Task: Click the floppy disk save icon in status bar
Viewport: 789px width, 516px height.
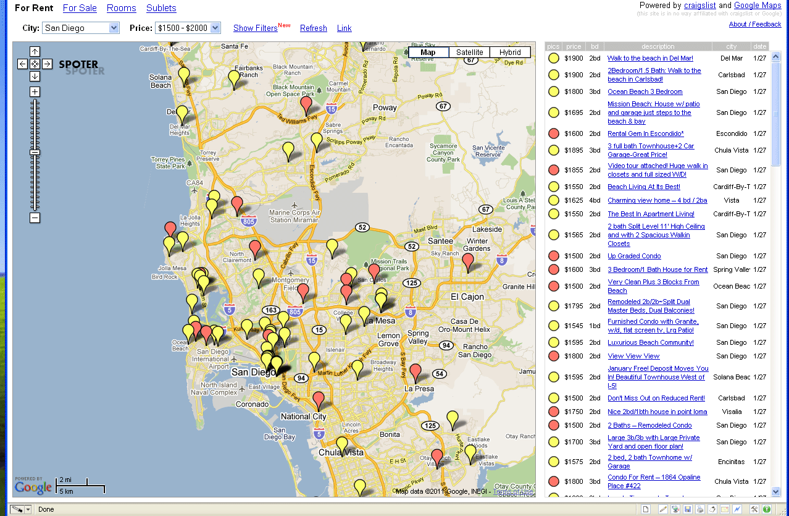Action: [688, 509]
